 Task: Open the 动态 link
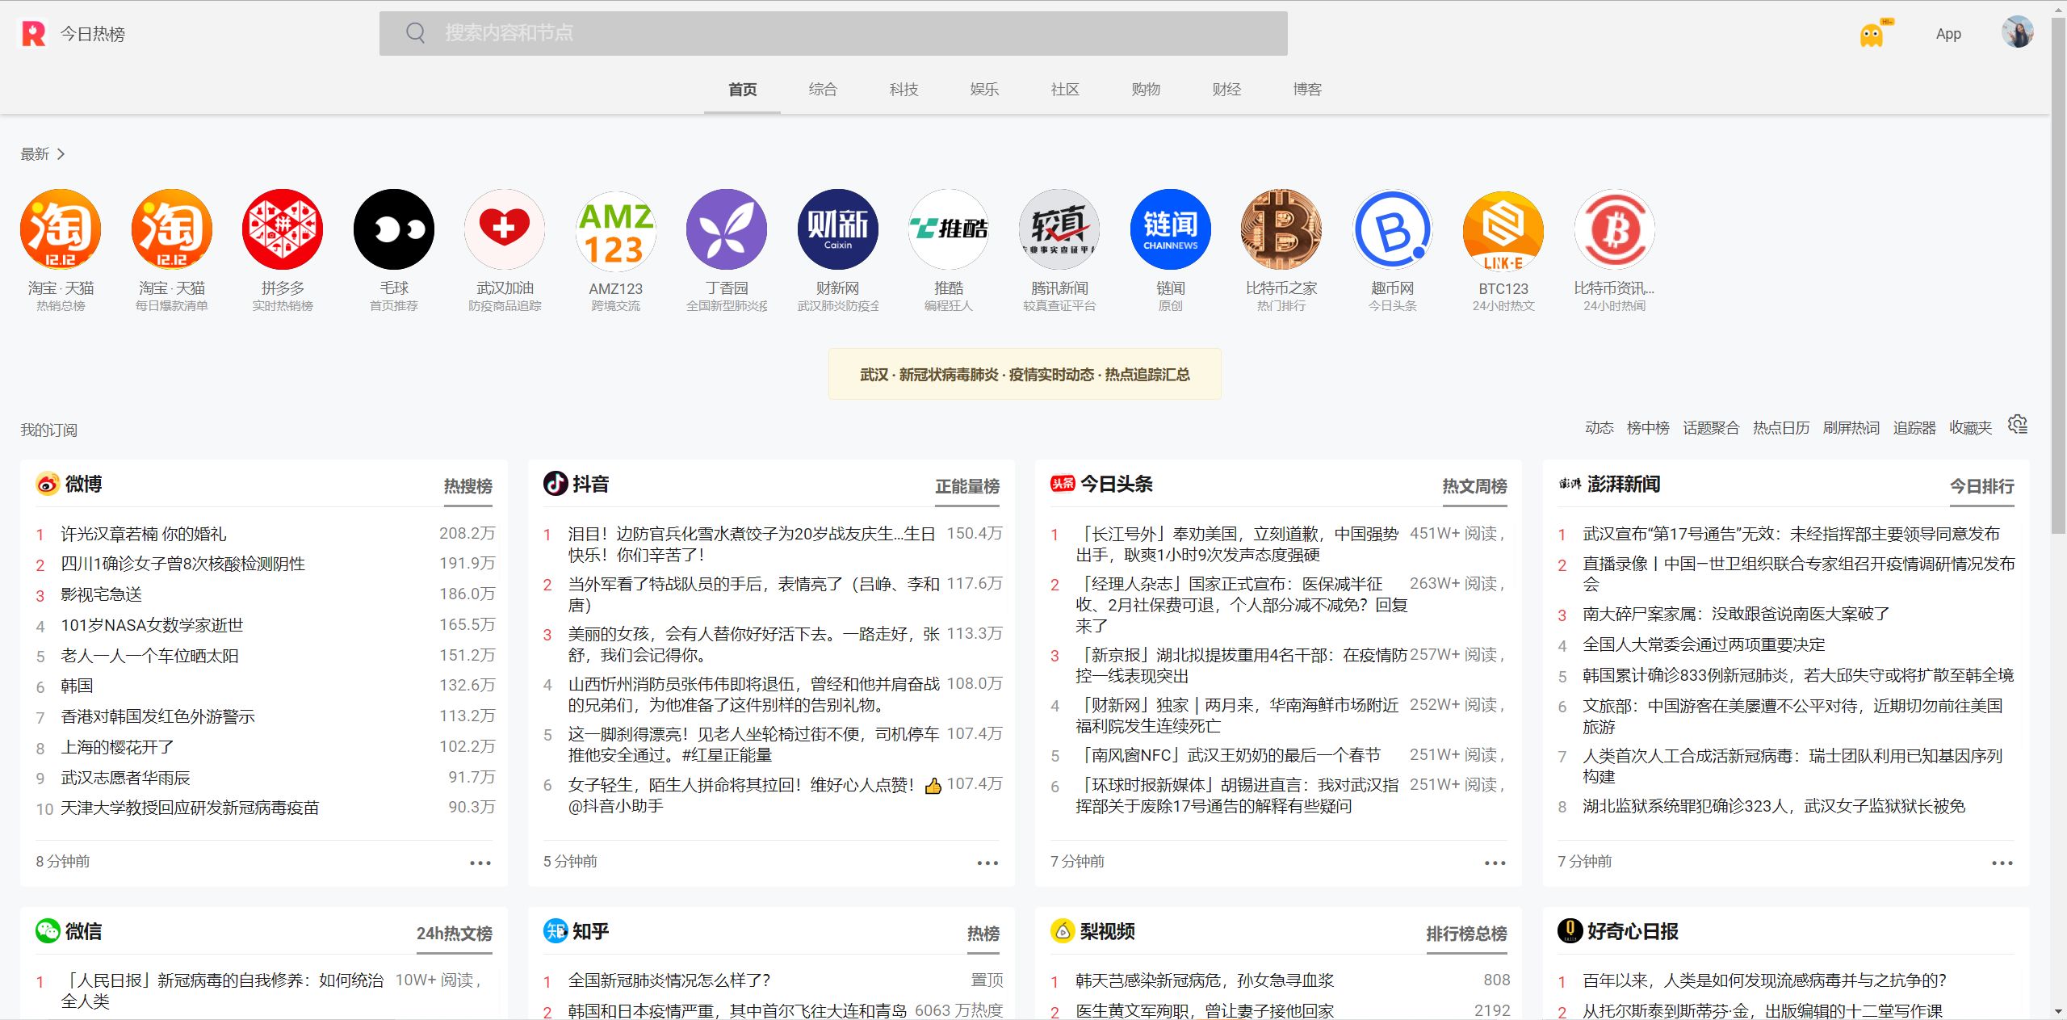coord(1599,428)
